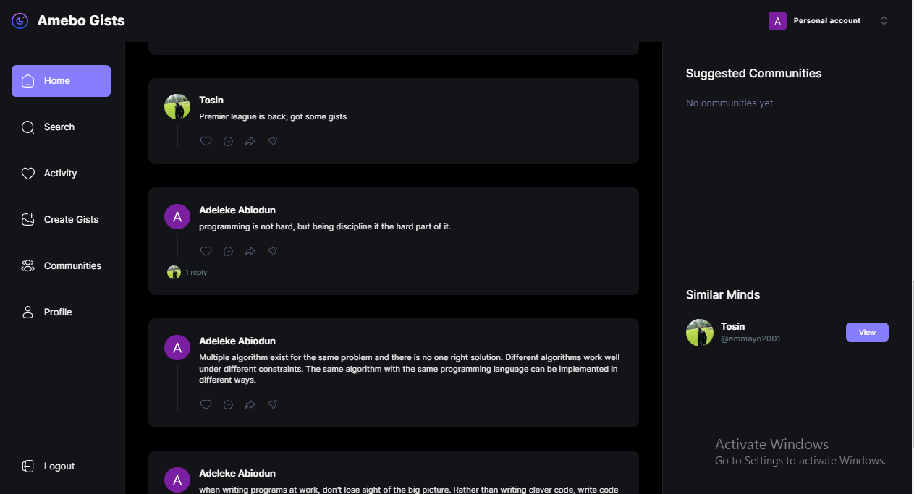Screen dimensions: 914x494
Task: Expand the Personal account switcher arrows
Action: (884, 21)
